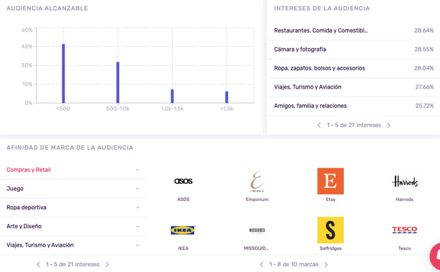This screenshot has width=440, height=272.
Task: Go to previous page of audience interests
Action: [319, 125]
